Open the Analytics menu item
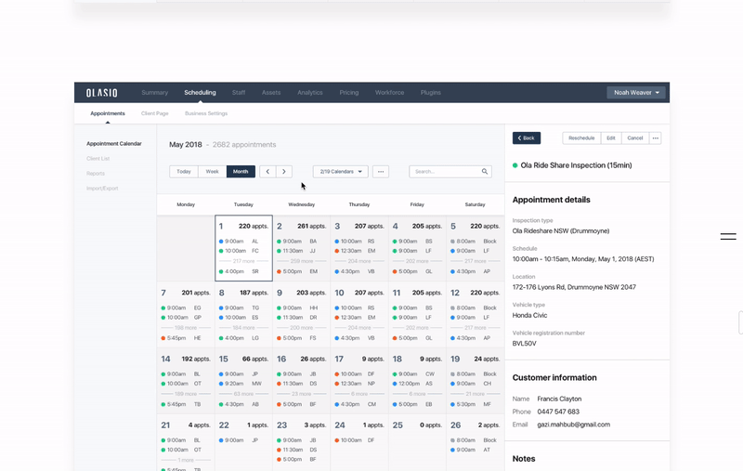This screenshot has height=471, width=743. [310, 93]
